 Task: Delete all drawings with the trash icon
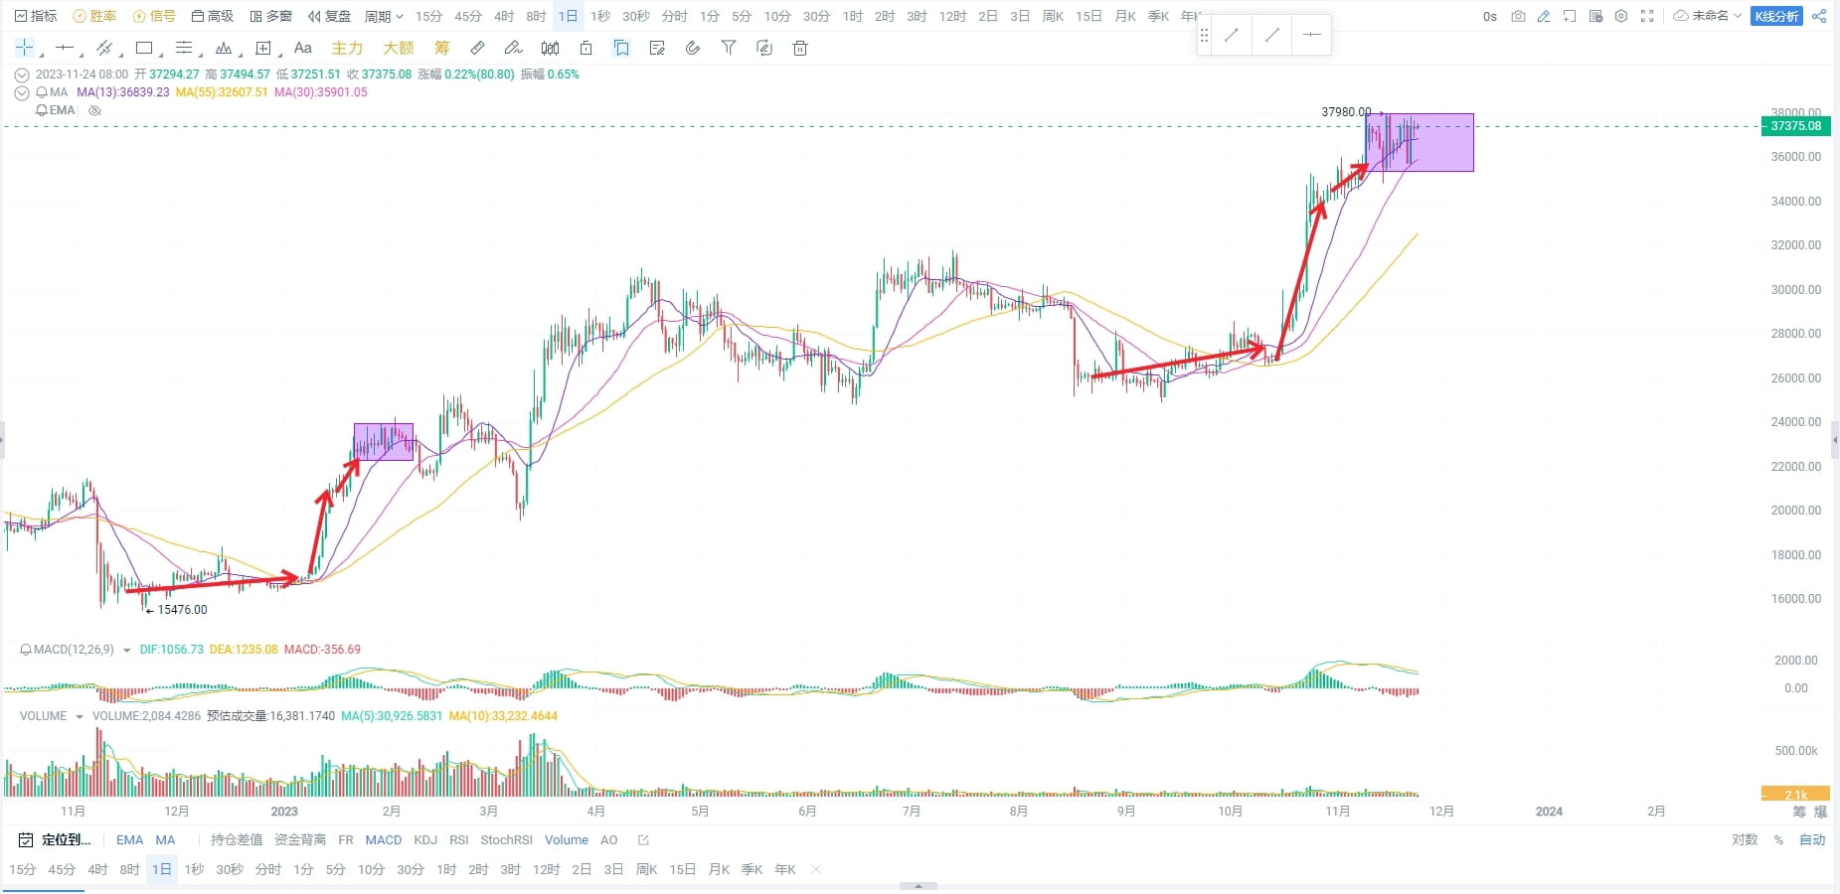799,48
